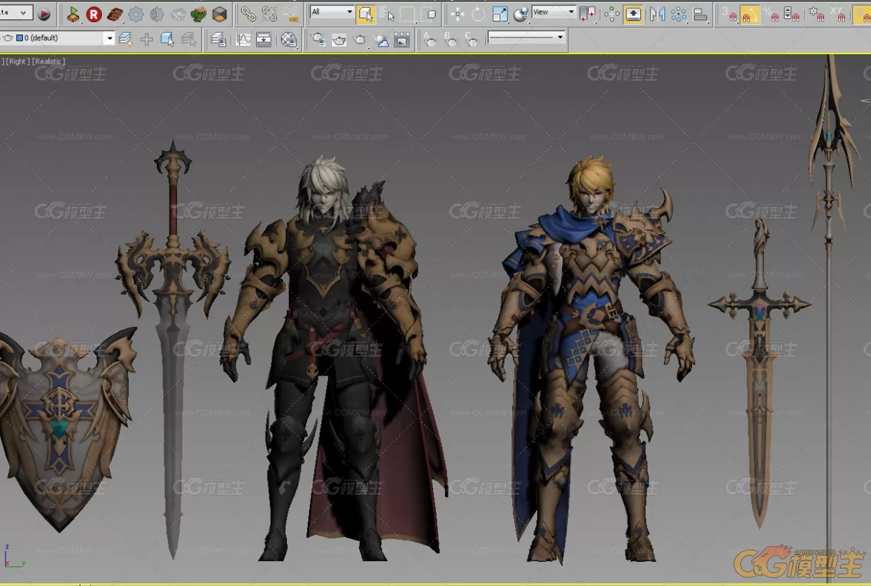Click the plus Add Selection to Layer icon
871x586 pixels.
[x=146, y=40]
